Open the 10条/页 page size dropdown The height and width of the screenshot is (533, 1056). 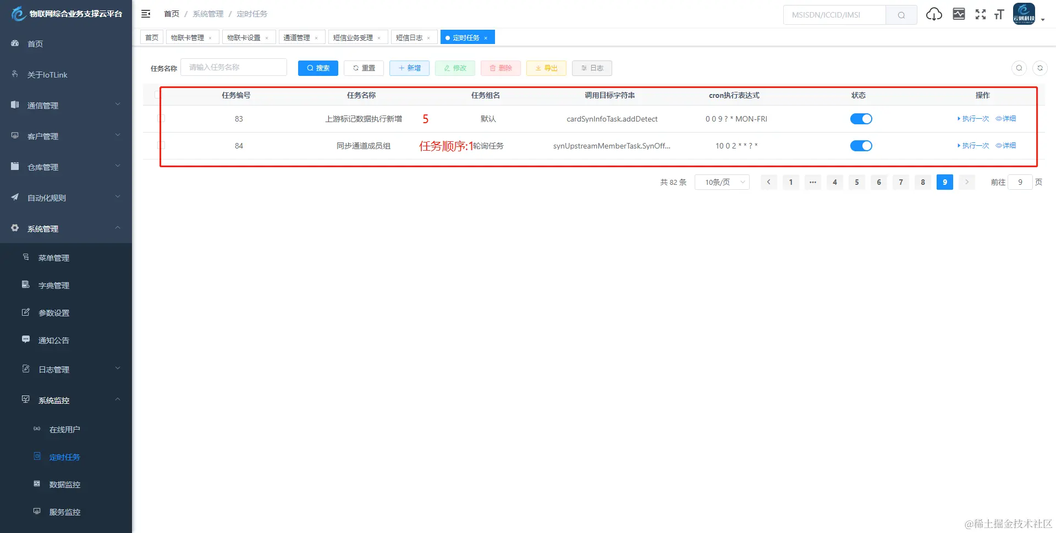click(722, 182)
